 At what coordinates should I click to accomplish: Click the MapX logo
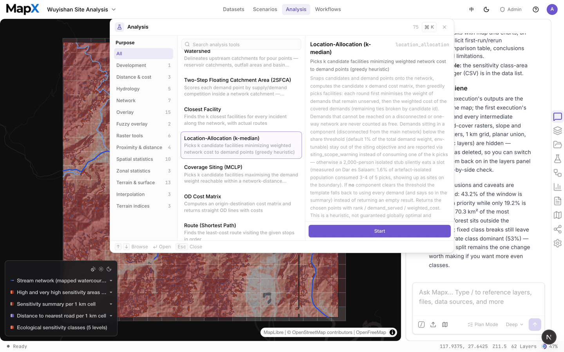(23, 9)
